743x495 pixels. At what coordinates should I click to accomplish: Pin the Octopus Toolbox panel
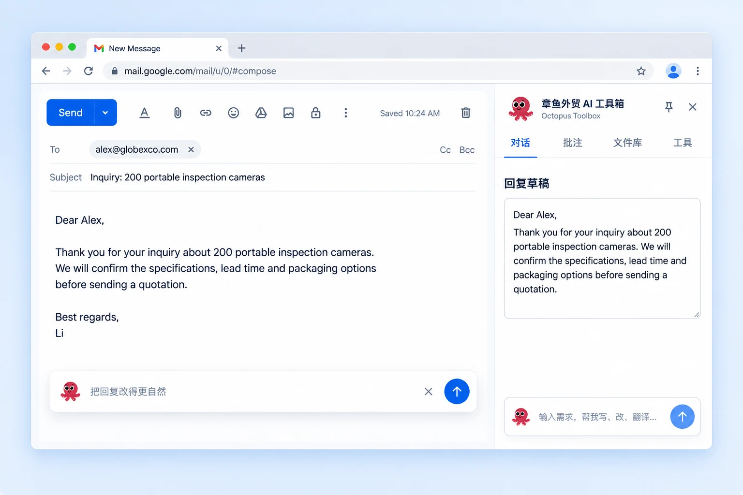tap(669, 107)
